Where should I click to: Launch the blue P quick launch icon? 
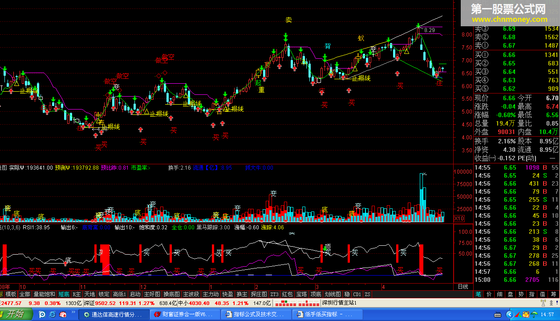point(42,314)
